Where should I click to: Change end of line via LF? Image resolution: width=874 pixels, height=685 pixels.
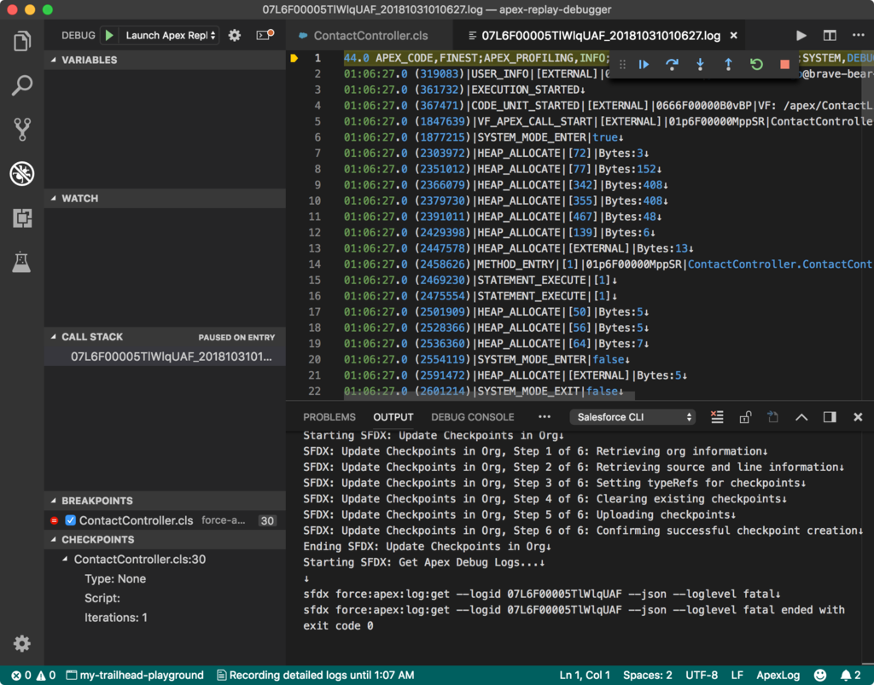(737, 675)
